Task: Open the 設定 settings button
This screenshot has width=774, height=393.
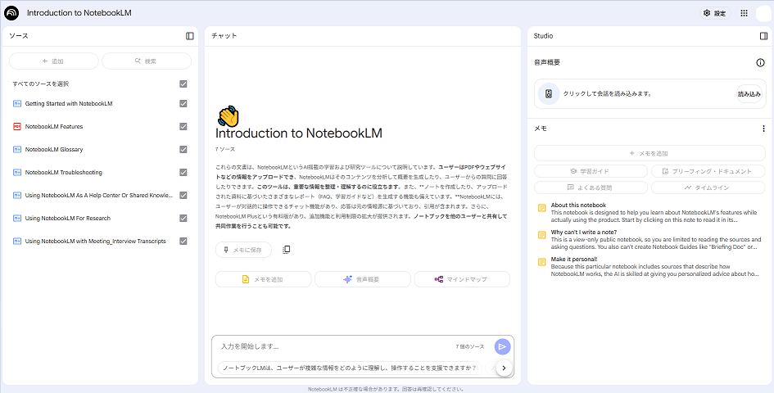Action: pyautogui.click(x=715, y=13)
